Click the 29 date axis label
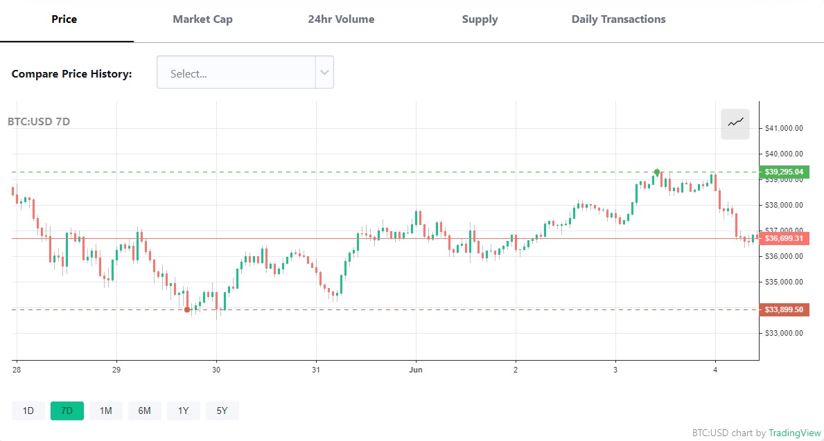 pos(116,370)
